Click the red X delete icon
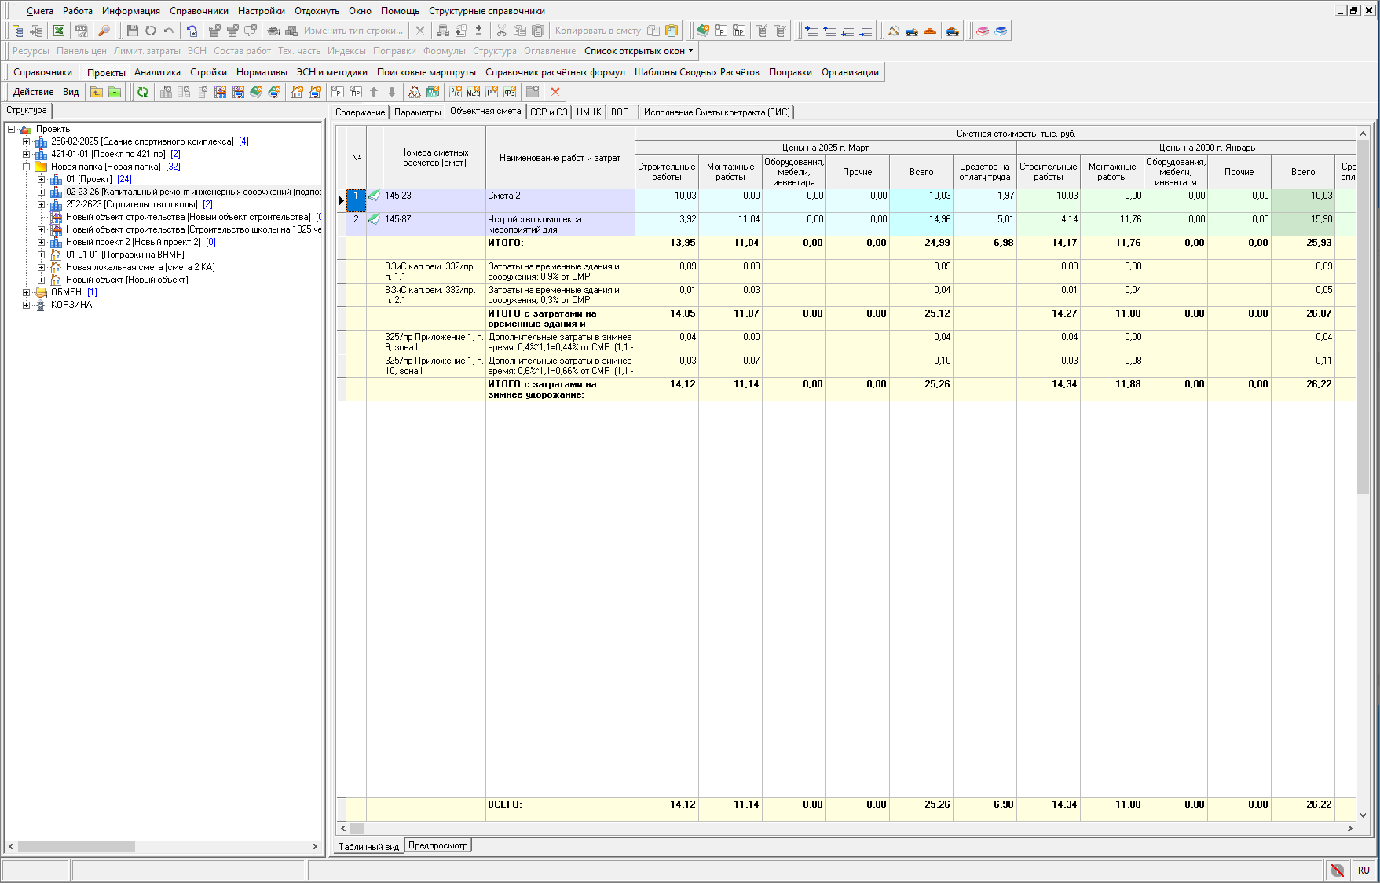 pos(555,92)
